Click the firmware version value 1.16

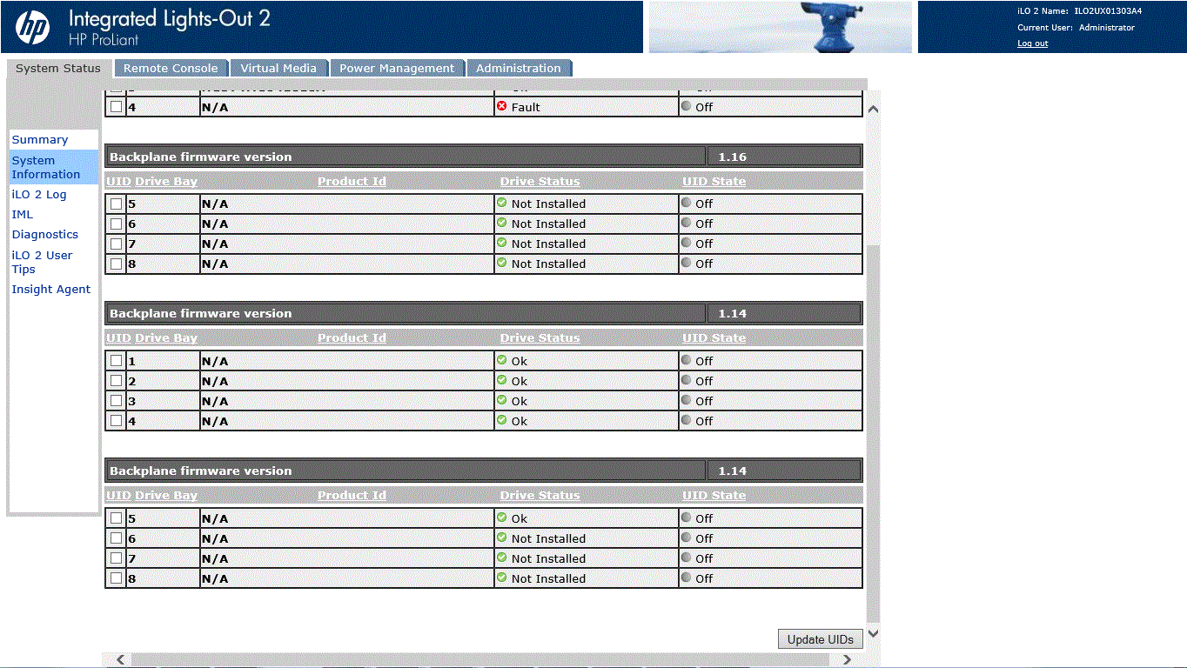[x=733, y=157]
